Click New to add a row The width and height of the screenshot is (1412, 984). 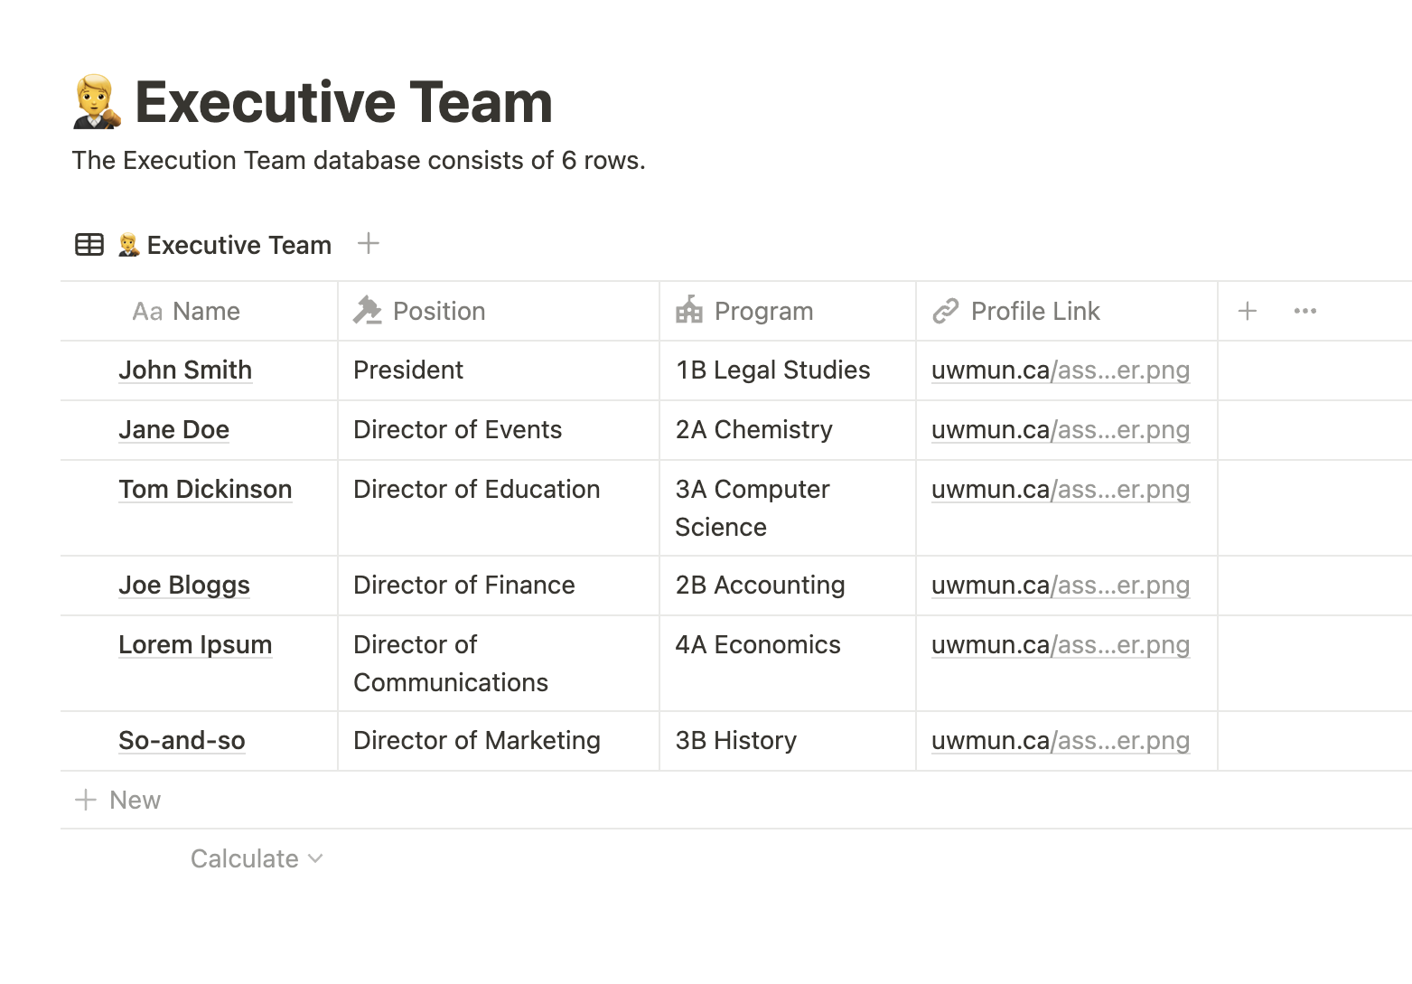[117, 800]
